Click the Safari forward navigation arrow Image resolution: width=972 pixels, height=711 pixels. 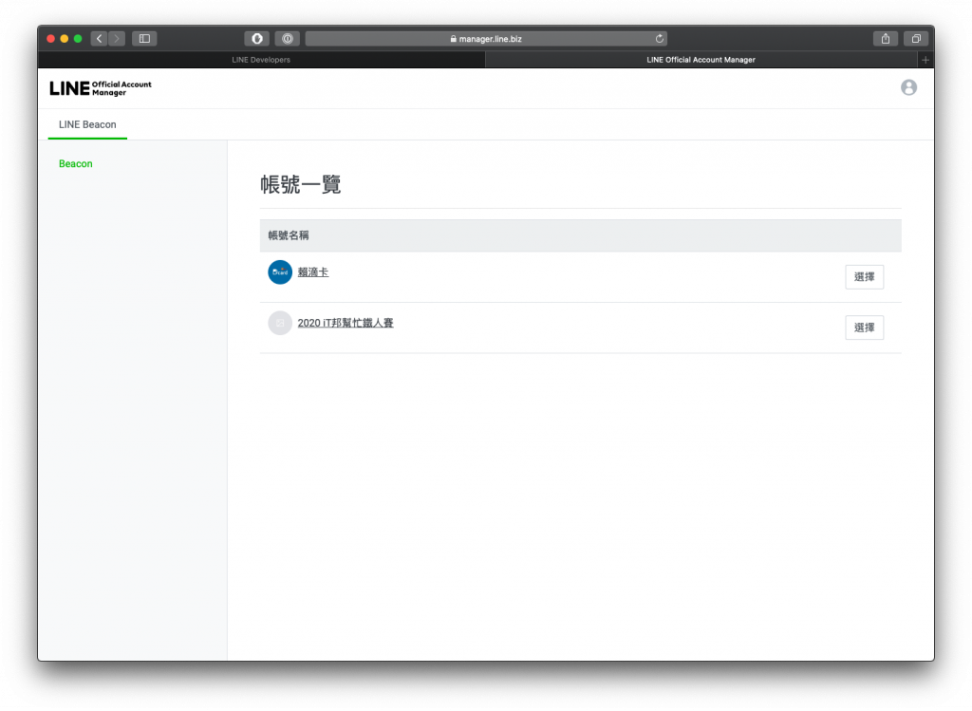point(117,38)
